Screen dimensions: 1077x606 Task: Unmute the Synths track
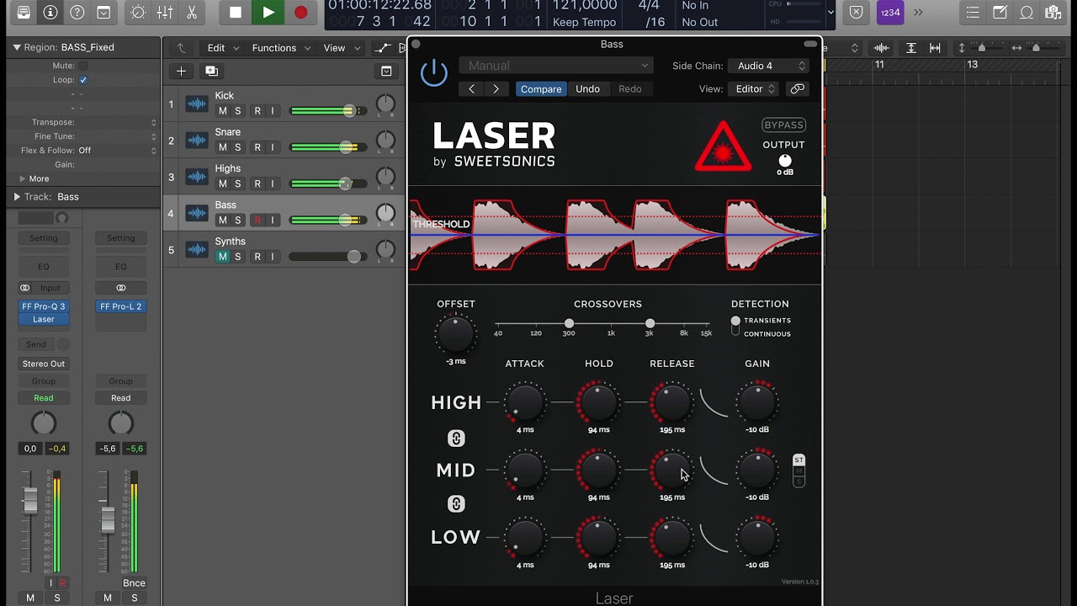(222, 257)
